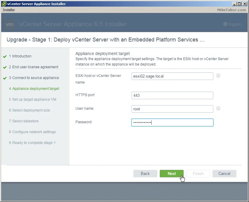This screenshot has width=249, height=202.
Task: Close the installer window
Action: click(245, 4)
